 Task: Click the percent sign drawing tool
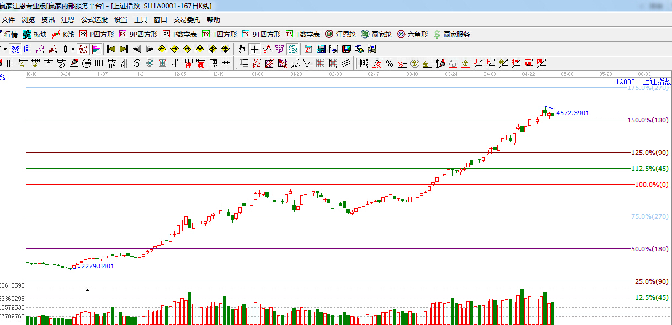click(x=389, y=63)
